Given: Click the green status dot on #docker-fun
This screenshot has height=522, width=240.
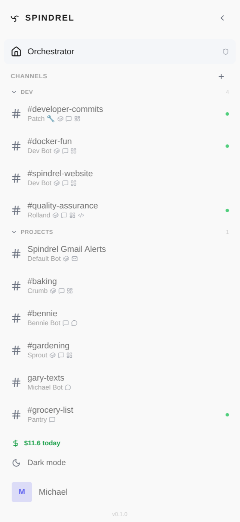Looking at the screenshot, I should [x=227, y=146].
